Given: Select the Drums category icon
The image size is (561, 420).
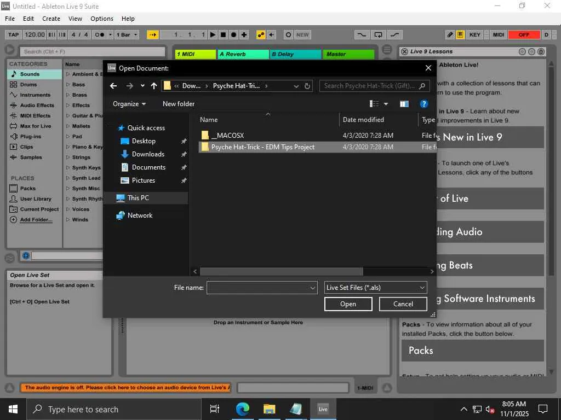Looking at the screenshot, I should 13,84.
